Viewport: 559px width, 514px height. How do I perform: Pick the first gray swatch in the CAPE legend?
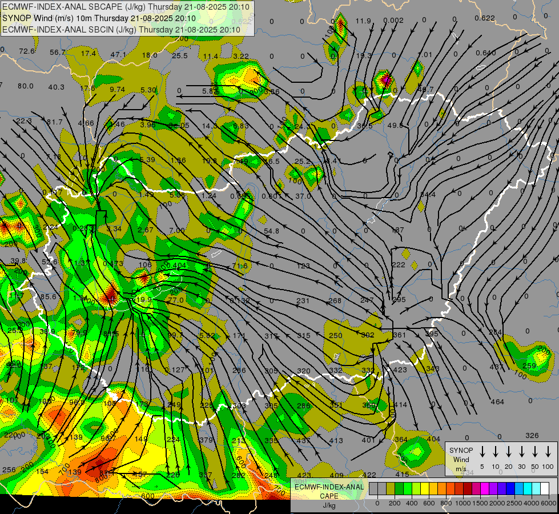coord(373,489)
